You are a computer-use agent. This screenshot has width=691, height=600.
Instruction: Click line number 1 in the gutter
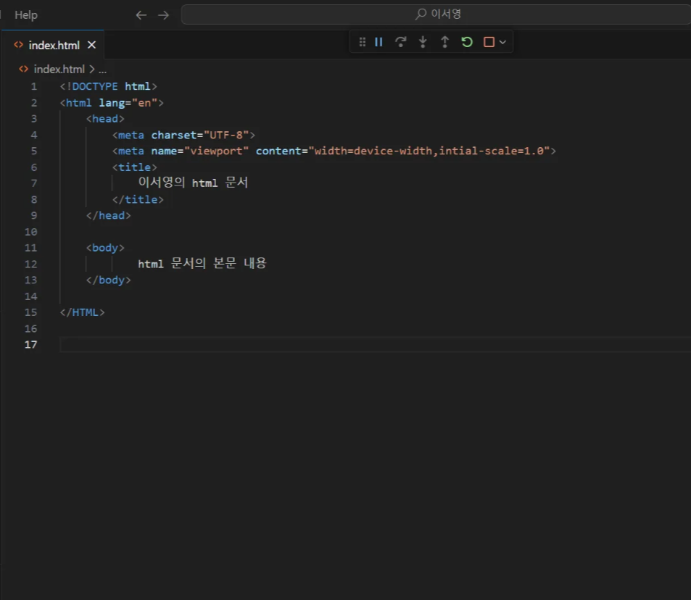pos(34,86)
